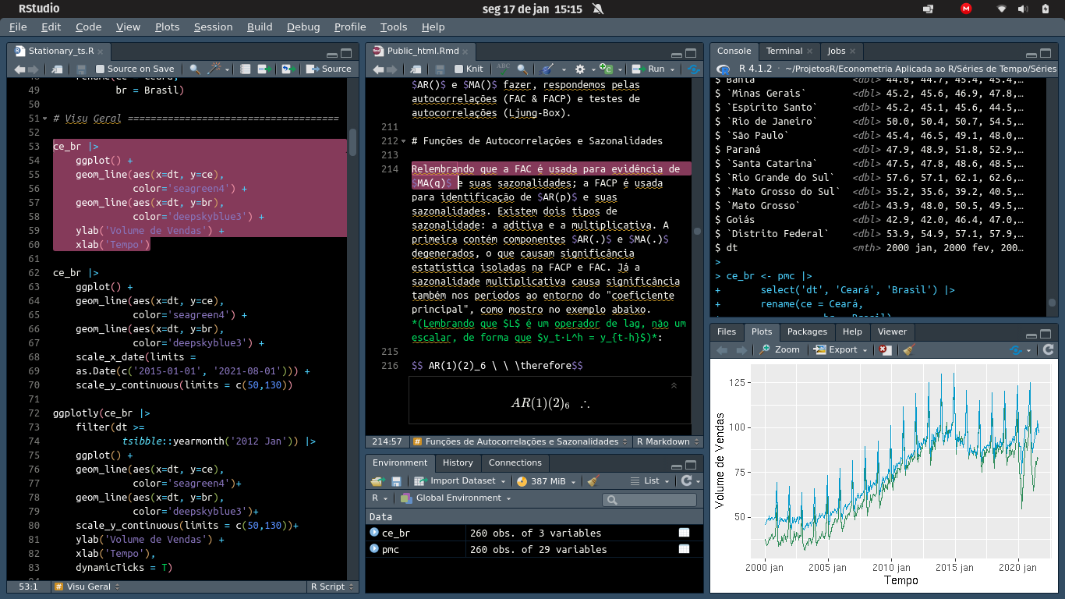Image resolution: width=1065 pixels, height=599 pixels.
Task: Click the Source button in script toolbar
Action: click(330, 69)
